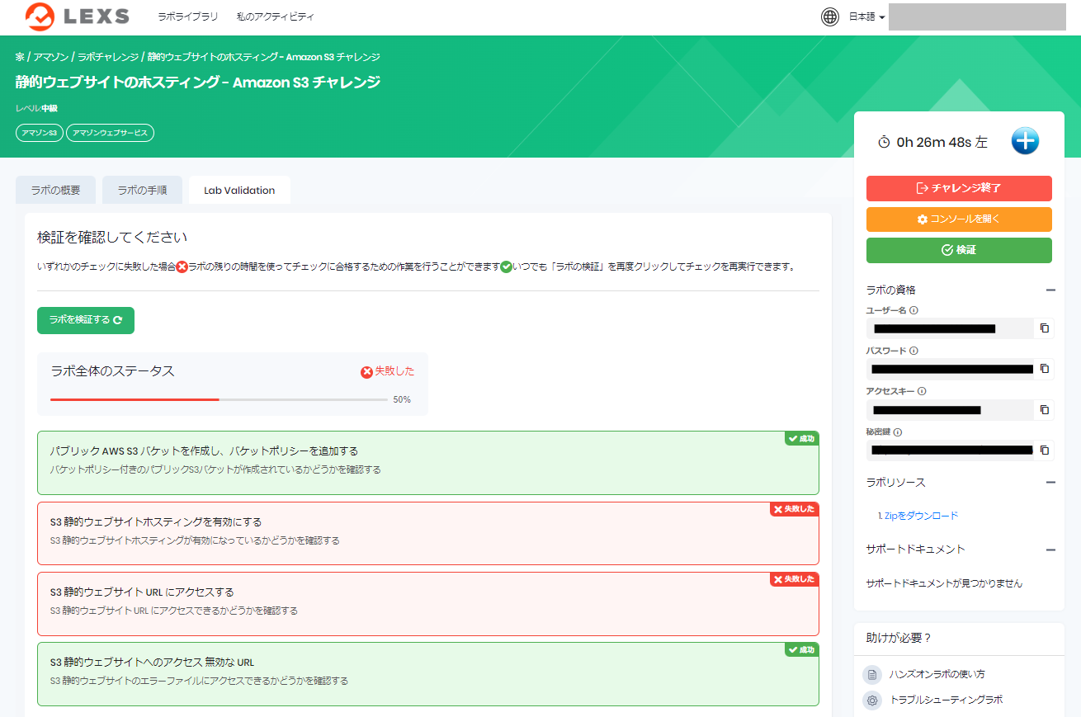Go to ラボチャレンジ in the breadcrumb
The image size is (1081, 717).
coord(108,57)
